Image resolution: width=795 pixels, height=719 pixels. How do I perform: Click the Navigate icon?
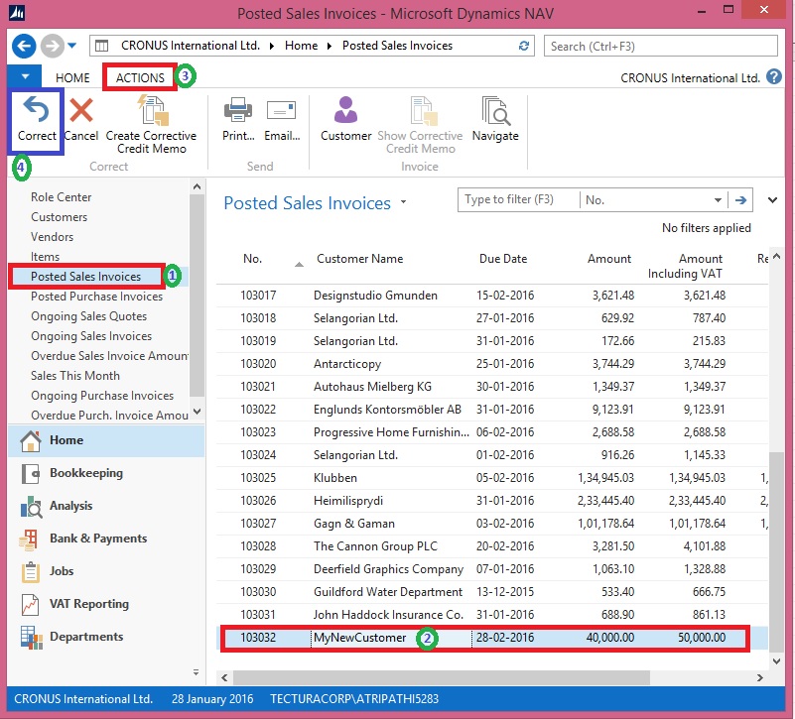495,112
